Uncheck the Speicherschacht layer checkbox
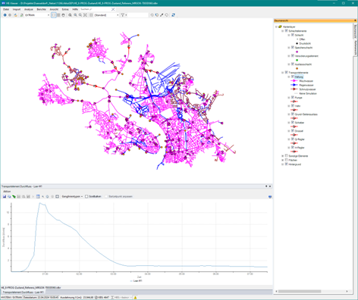Viewport: 358px width, 300px height. pyautogui.click(x=293, y=48)
